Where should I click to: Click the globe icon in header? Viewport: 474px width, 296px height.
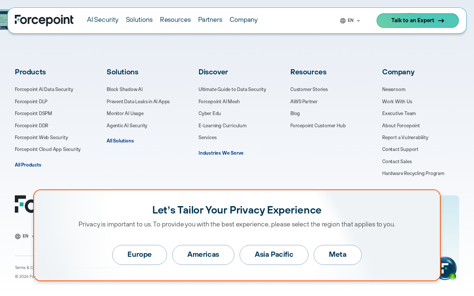[343, 21]
